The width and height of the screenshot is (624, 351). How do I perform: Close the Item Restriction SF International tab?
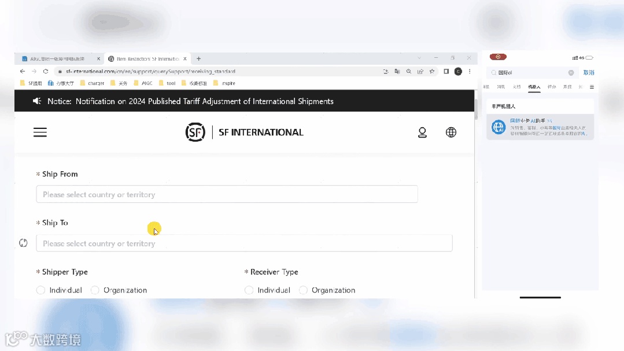pyautogui.click(x=184, y=58)
